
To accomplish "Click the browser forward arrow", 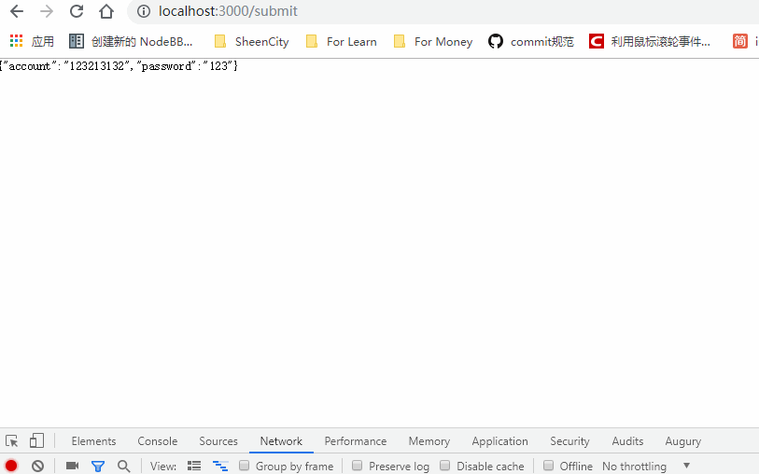I will [x=47, y=11].
